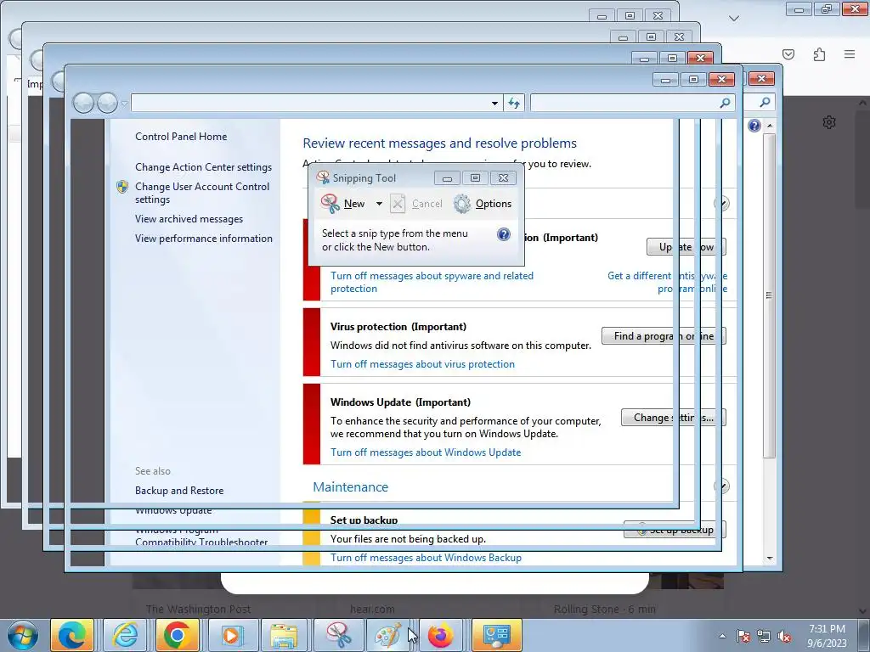Click network tray icon
870x652 pixels.
764,636
